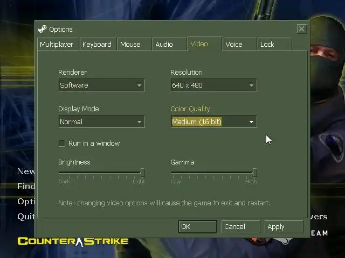Viewport: 345px width, 258px height.
Task: Go to the Audio tab
Action: click(x=169, y=44)
